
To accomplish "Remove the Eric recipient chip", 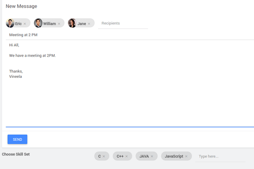I will point(25,24).
